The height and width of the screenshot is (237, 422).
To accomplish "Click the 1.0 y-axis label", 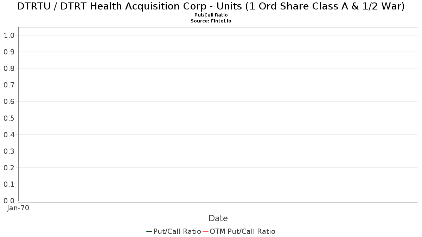I will tap(9, 35).
